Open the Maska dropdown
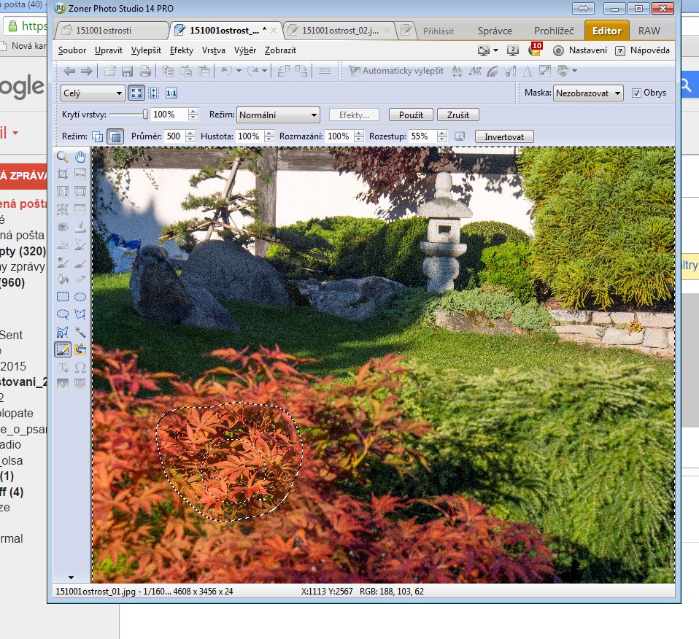The width and height of the screenshot is (699, 639). (588, 93)
